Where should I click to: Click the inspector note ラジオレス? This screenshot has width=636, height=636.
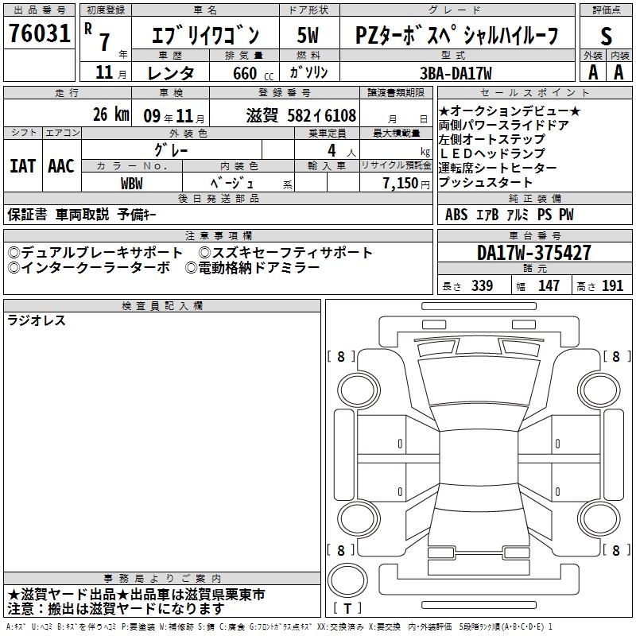point(37,321)
